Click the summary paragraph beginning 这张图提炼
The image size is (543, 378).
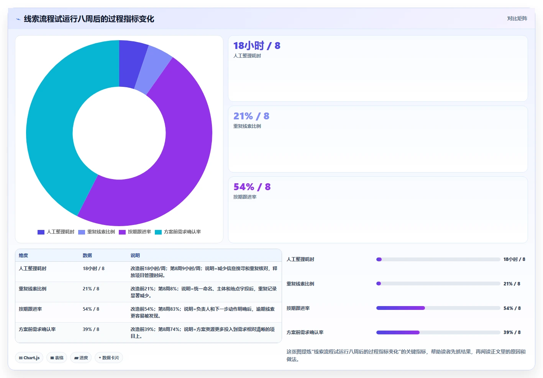click(406, 355)
